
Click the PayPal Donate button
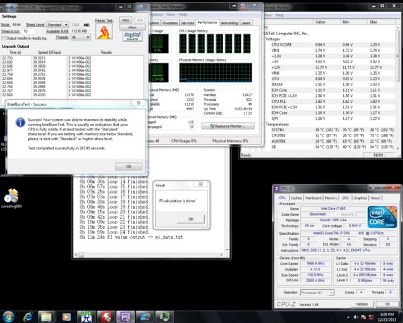(132, 36)
